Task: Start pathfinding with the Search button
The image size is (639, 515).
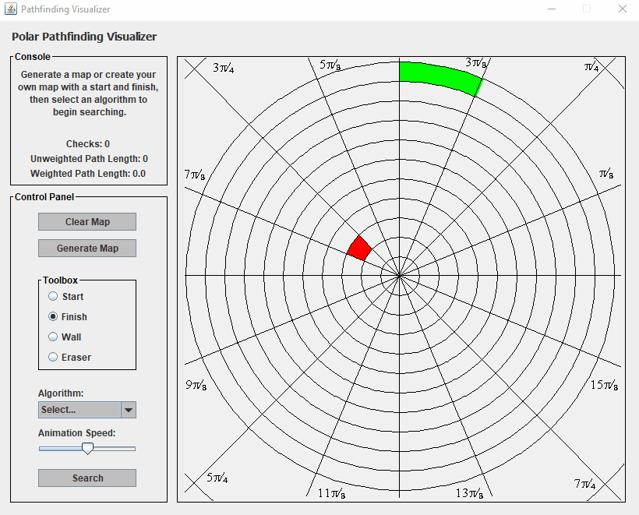Action: 87,478
